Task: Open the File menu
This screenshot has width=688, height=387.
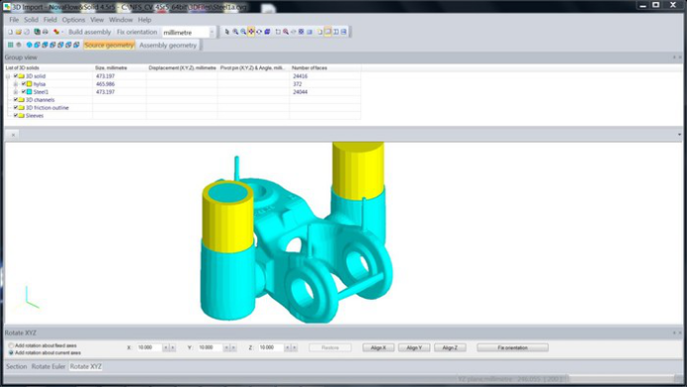Action: tap(14, 20)
